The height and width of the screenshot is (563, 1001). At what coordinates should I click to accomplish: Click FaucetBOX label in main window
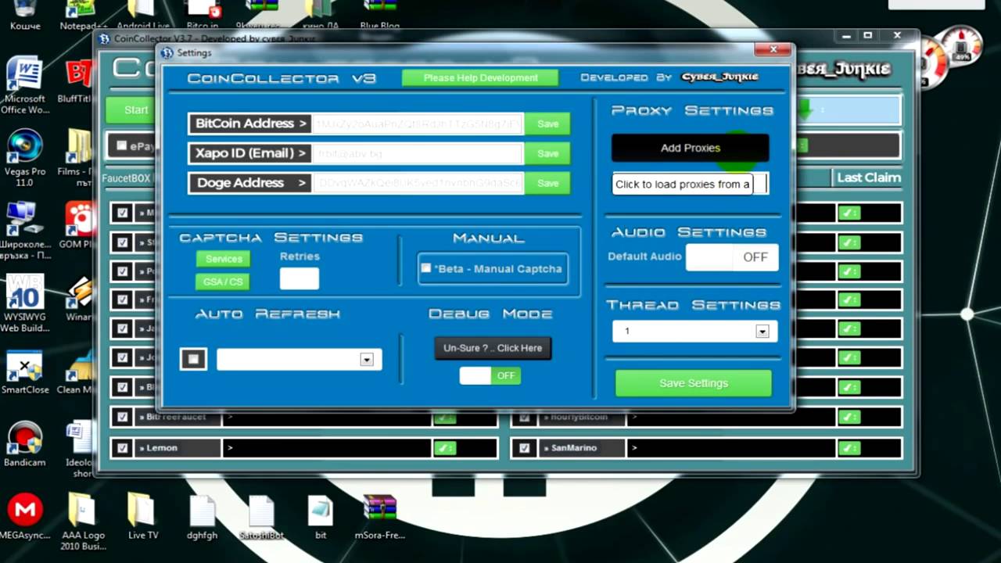126,178
